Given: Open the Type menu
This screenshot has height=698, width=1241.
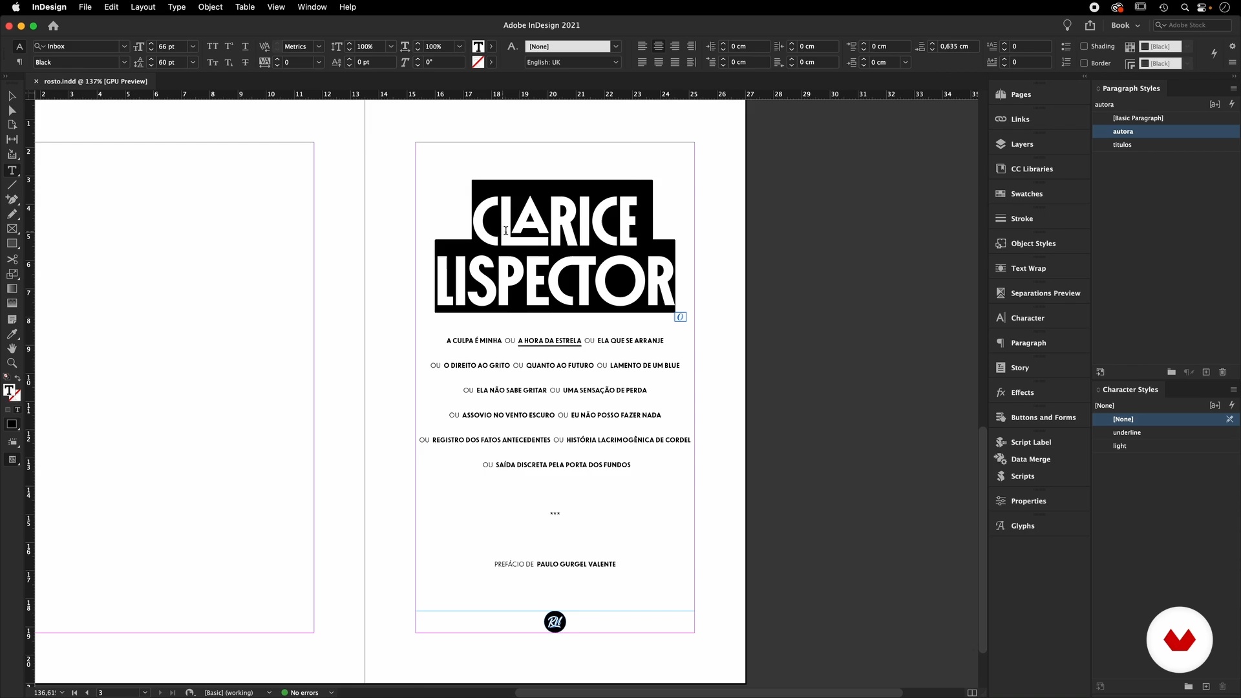Looking at the screenshot, I should coord(176,7).
